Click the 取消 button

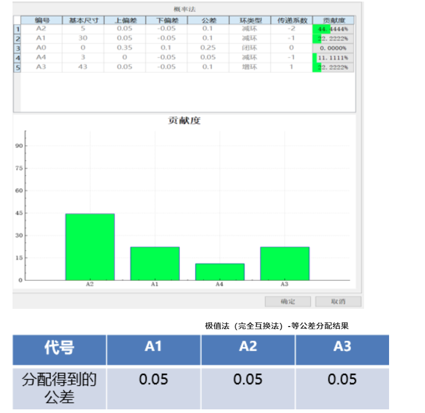click(x=338, y=302)
